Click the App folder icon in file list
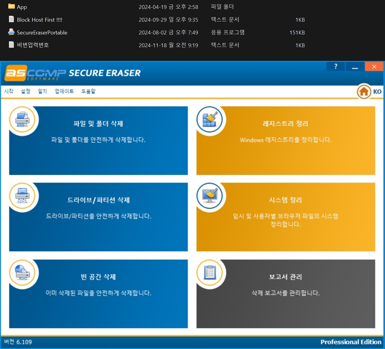The width and height of the screenshot is (385, 349). (x=11, y=6)
